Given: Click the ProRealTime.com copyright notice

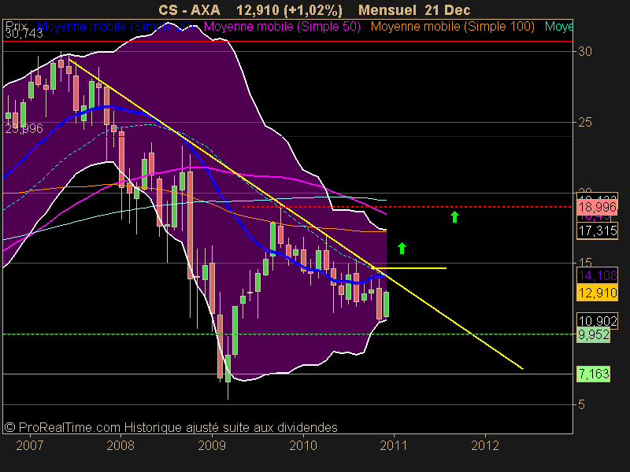Looking at the screenshot, I should [171, 427].
